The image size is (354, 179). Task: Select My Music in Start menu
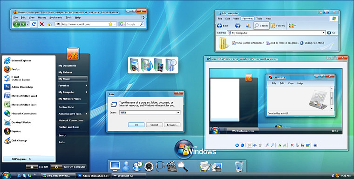click(x=73, y=79)
